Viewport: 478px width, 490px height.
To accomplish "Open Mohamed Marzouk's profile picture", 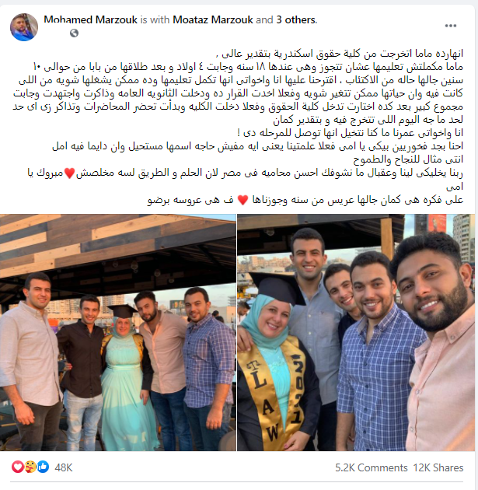I will tap(24, 27).
